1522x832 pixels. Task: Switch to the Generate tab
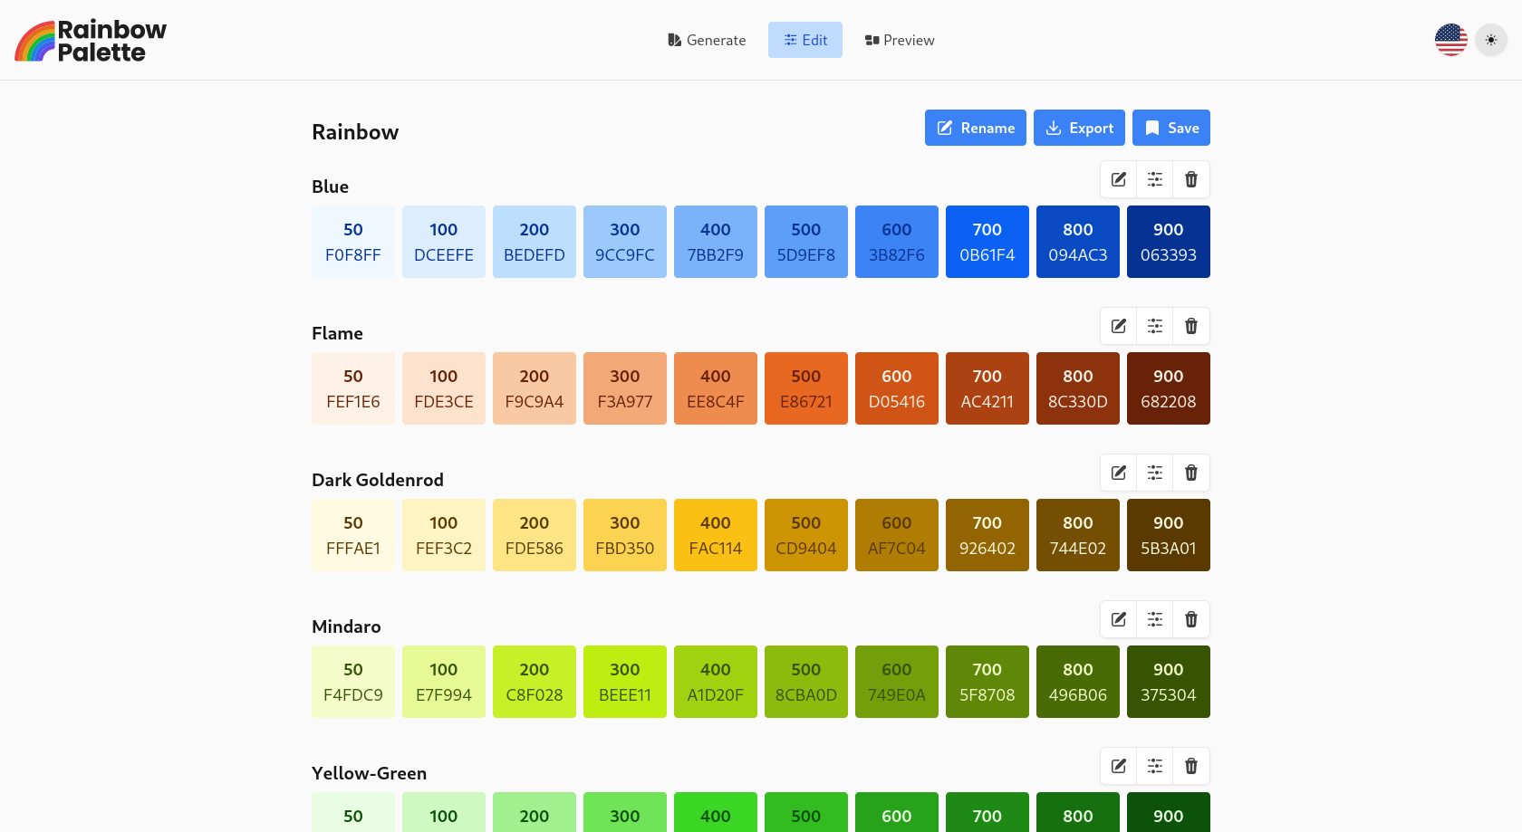[707, 40]
